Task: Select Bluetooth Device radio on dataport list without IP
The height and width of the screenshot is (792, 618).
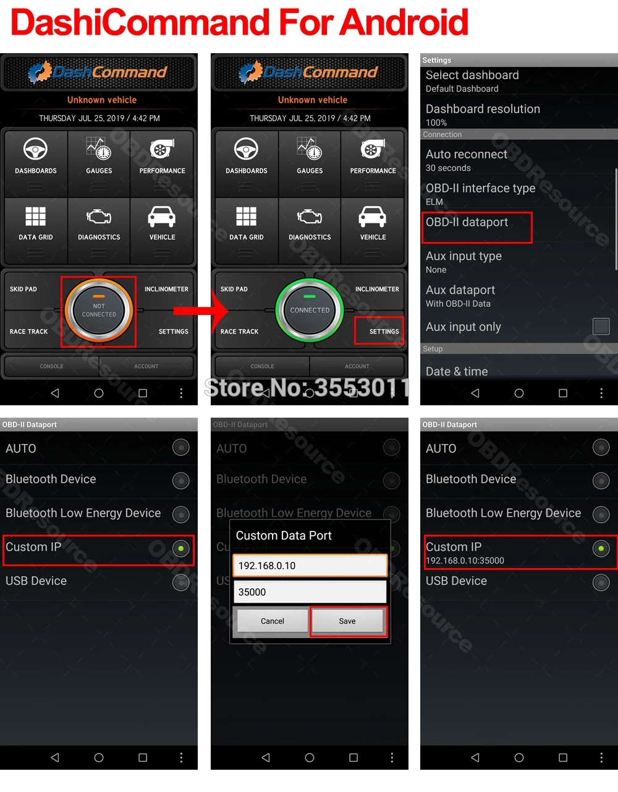Action: [181, 481]
